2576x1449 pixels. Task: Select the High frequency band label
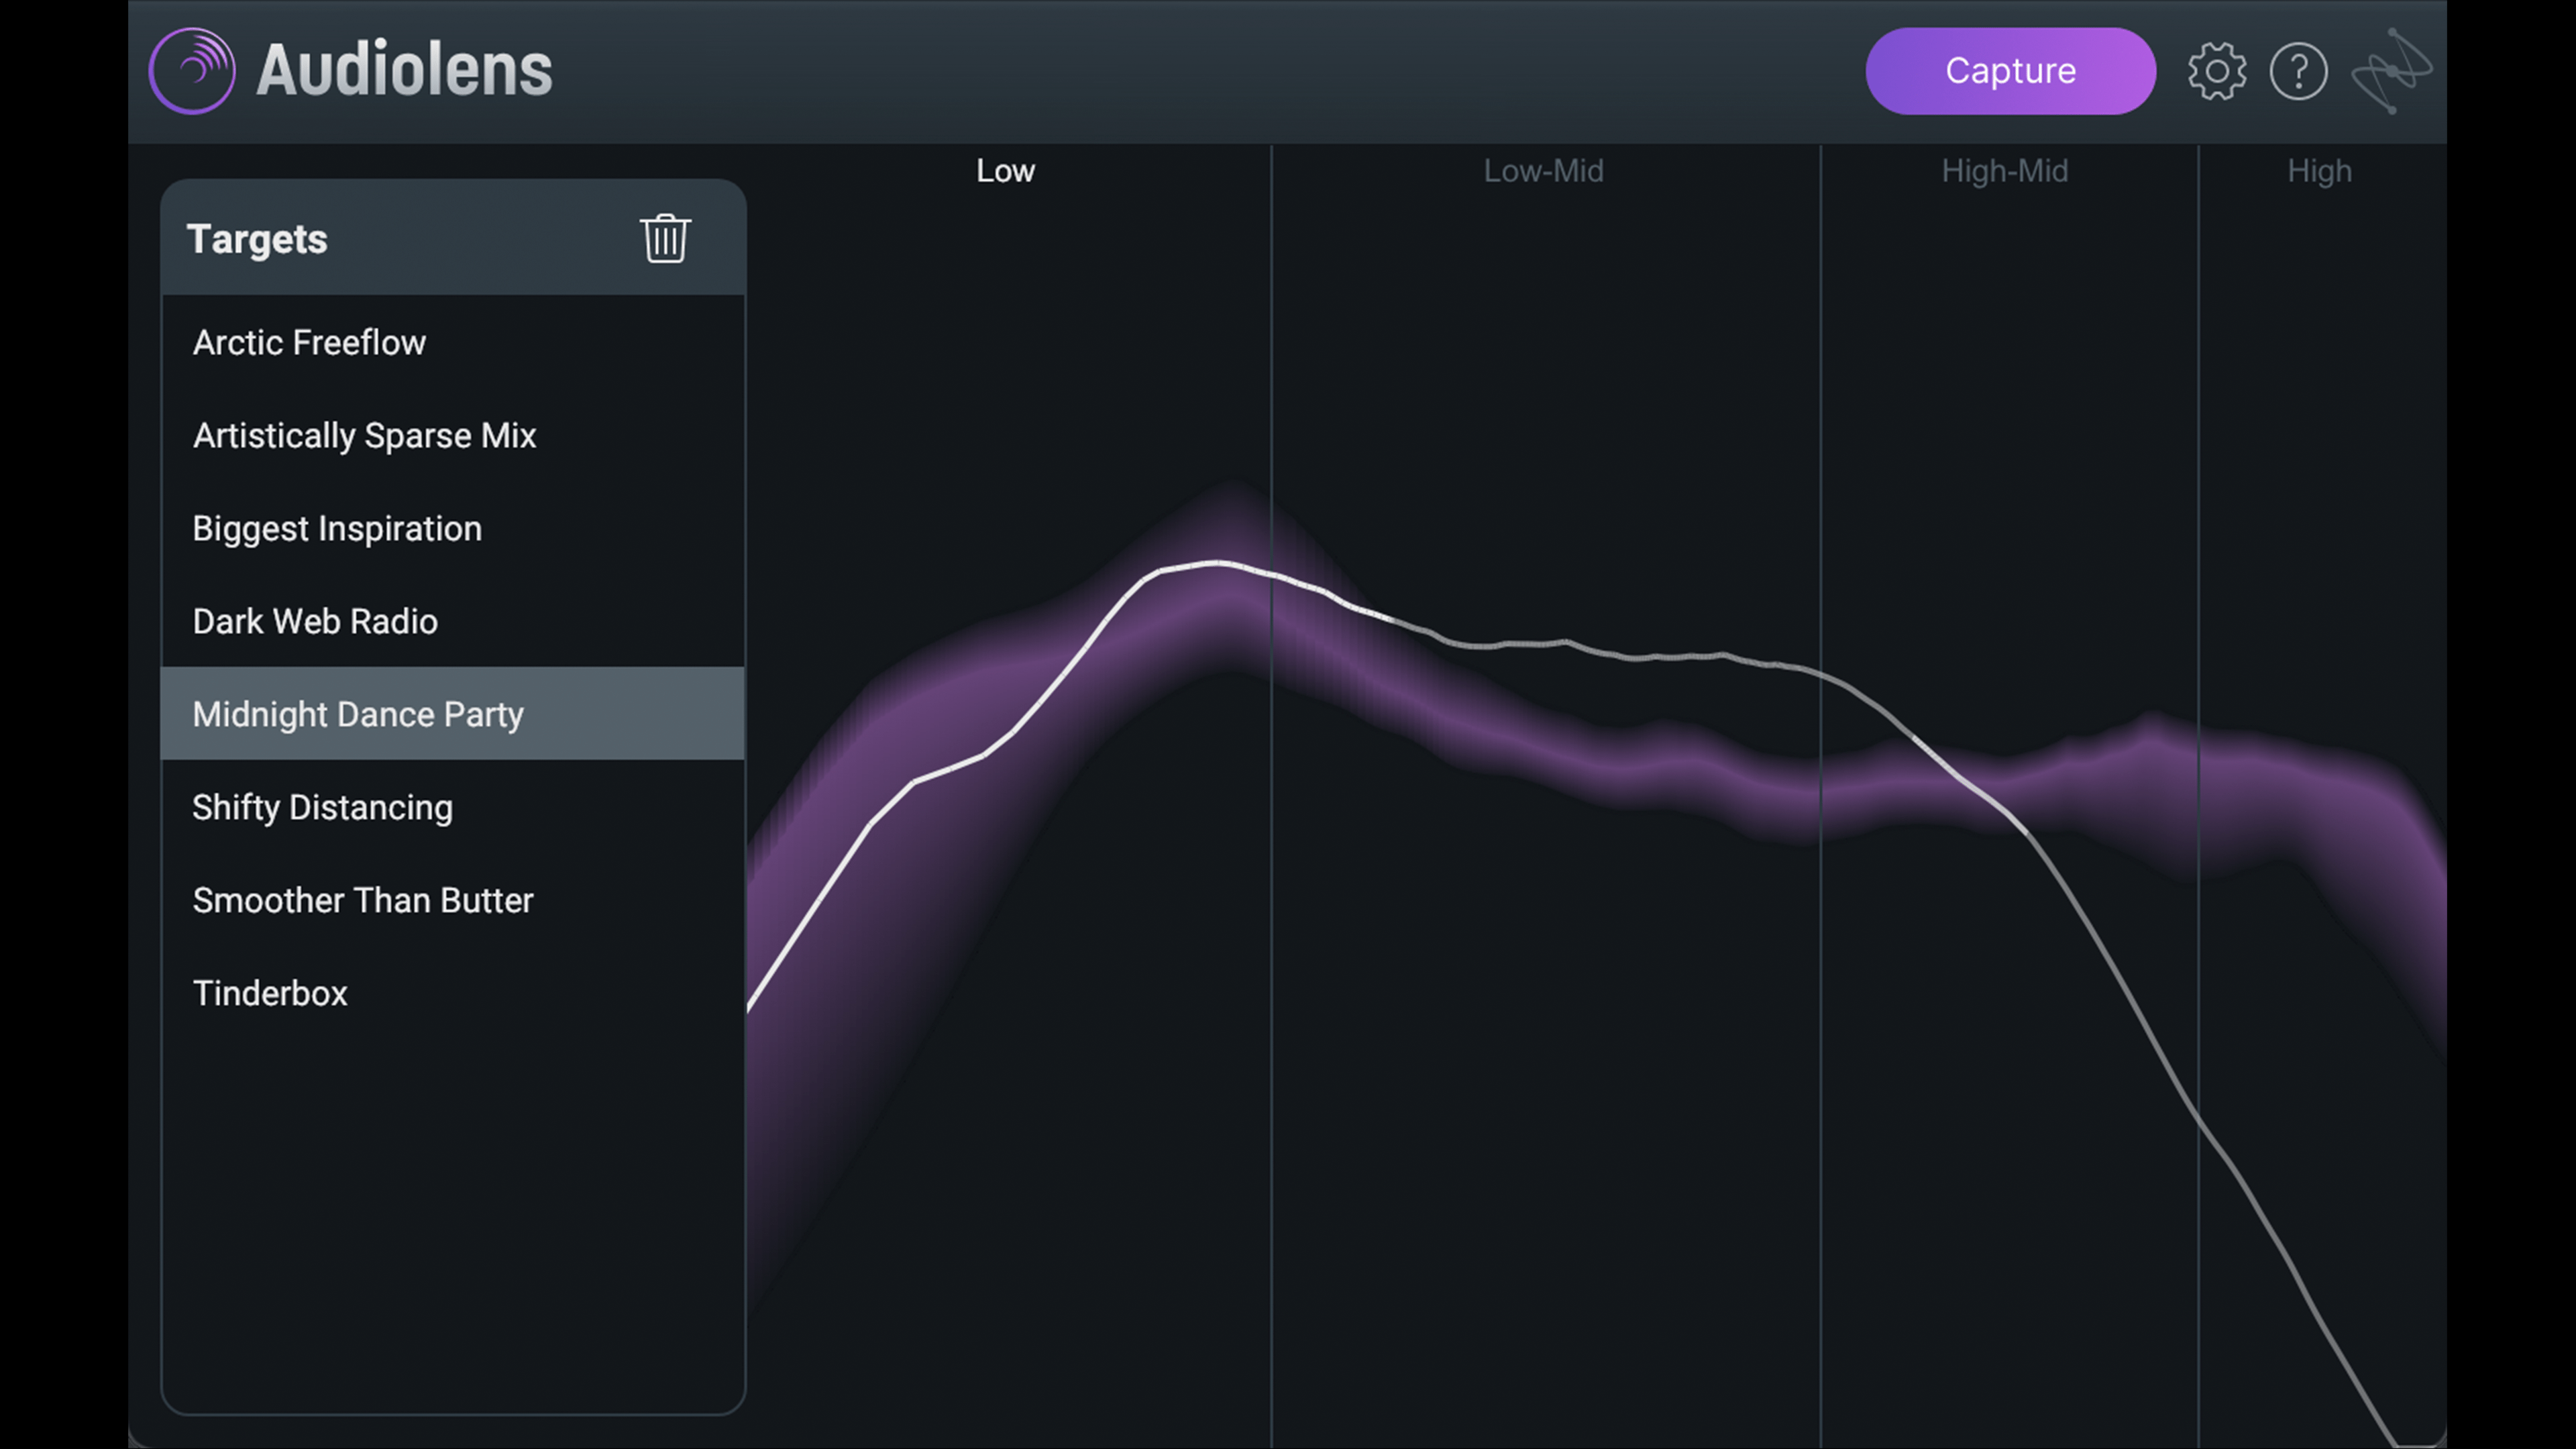coord(2319,171)
